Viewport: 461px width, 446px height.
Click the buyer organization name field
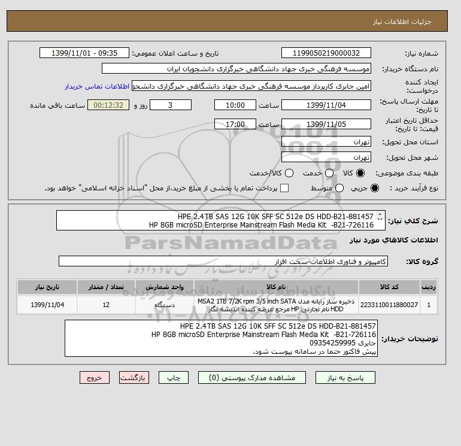(x=236, y=68)
